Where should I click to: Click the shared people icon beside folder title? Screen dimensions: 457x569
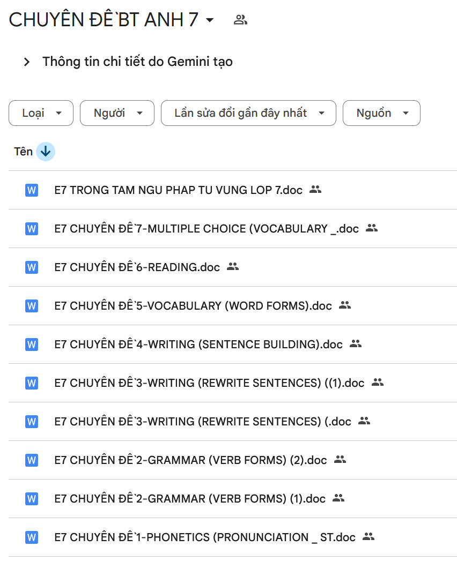[240, 20]
